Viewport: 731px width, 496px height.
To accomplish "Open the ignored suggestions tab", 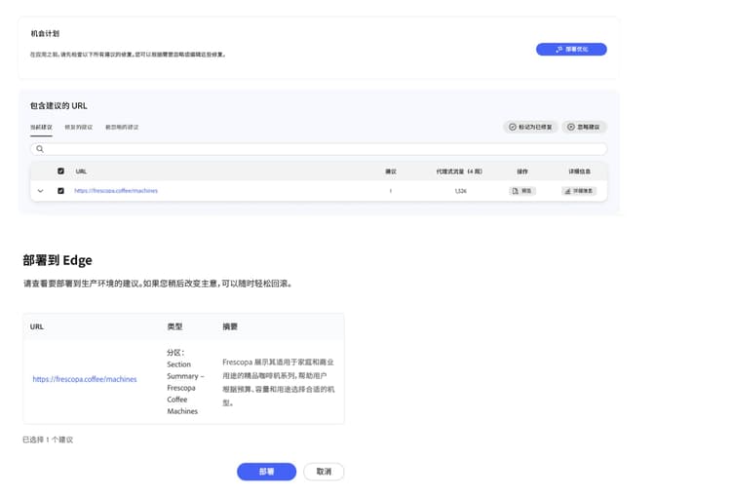I will click(122, 128).
